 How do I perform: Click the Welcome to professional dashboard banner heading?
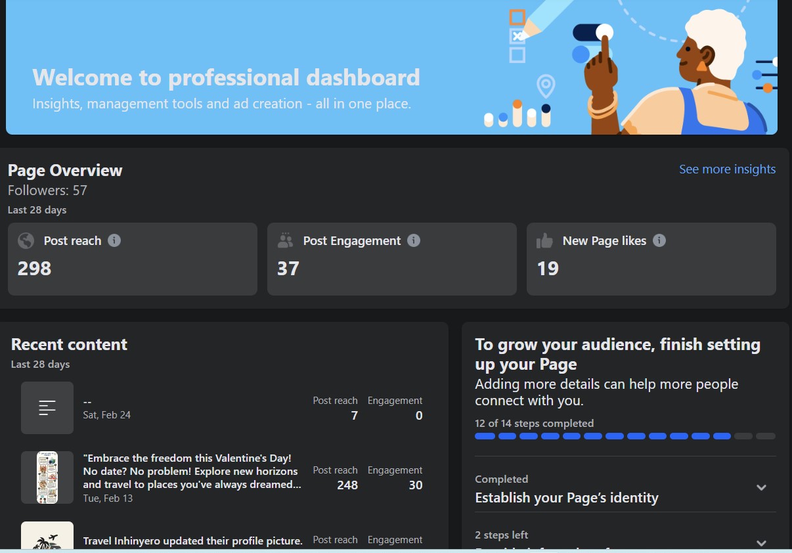226,77
